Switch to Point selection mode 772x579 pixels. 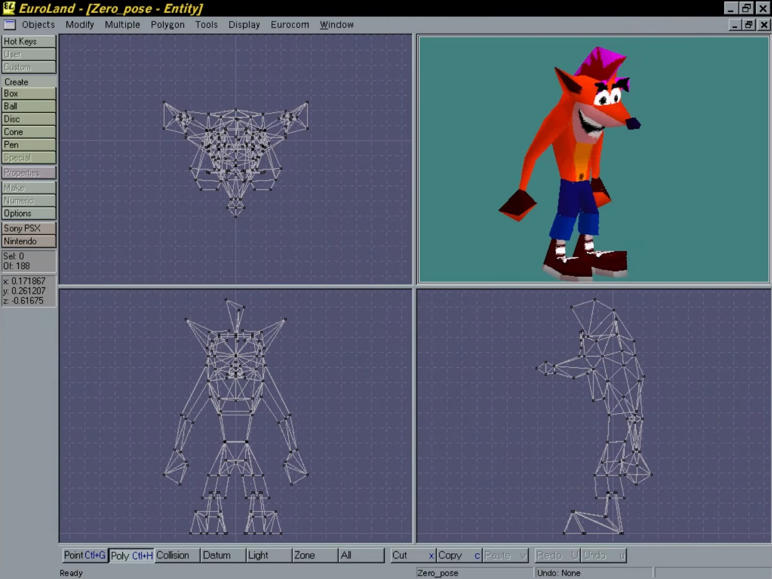85,555
